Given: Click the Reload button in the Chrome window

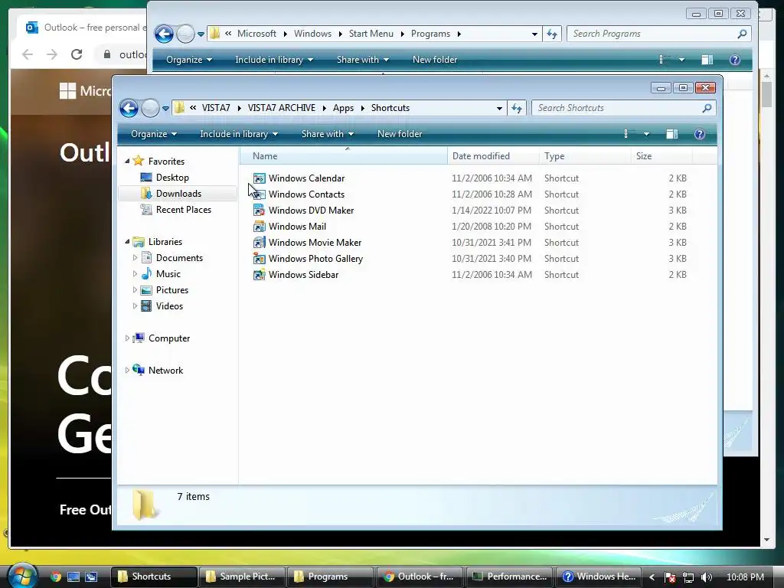Looking at the screenshot, I should pyautogui.click(x=77, y=54).
